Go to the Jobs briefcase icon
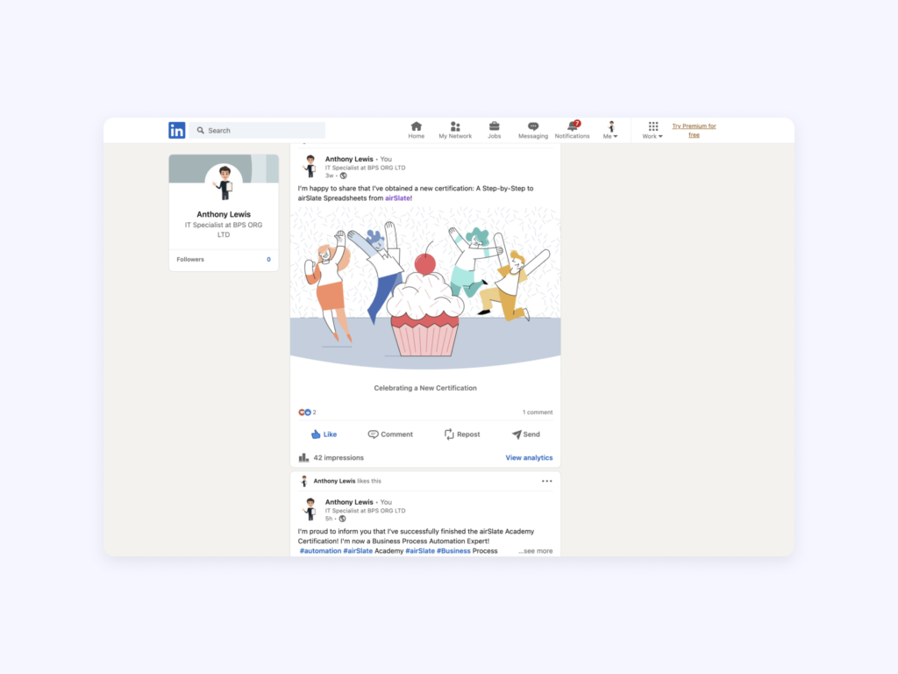The height and width of the screenshot is (674, 898). pyautogui.click(x=495, y=126)
